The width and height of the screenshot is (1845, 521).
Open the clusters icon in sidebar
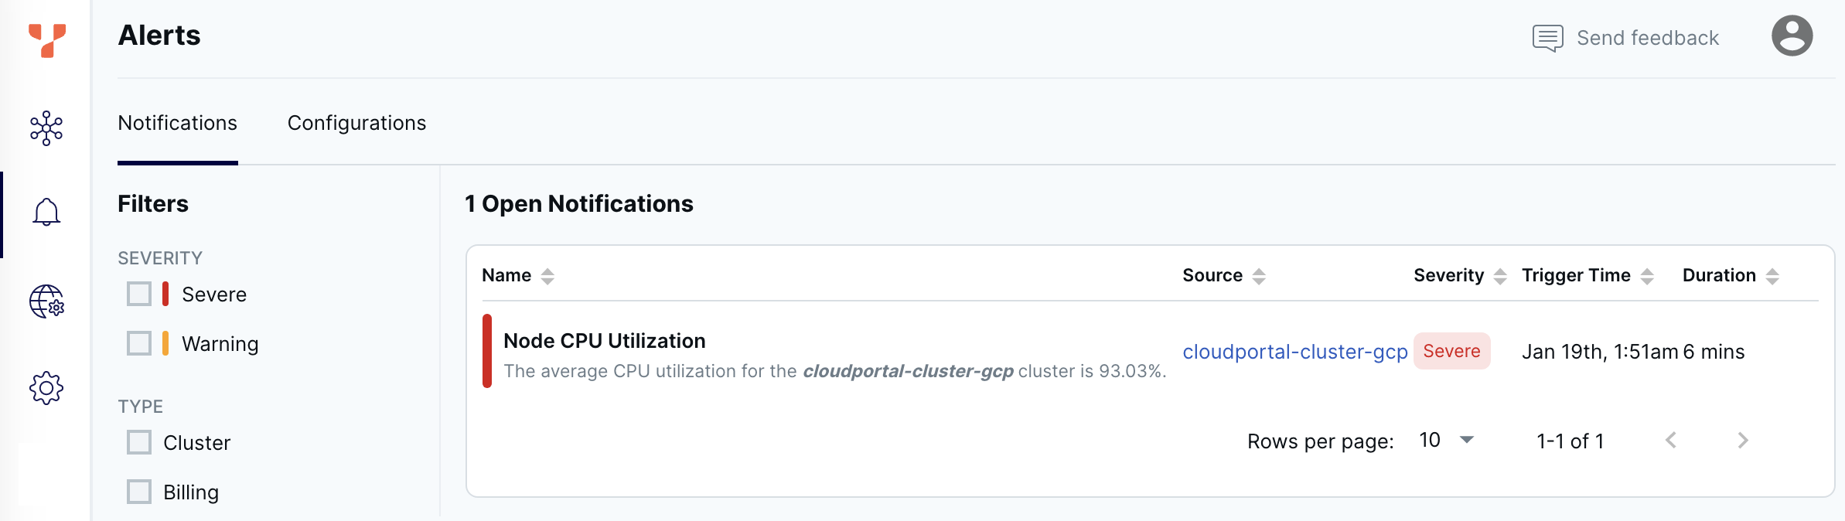(46, 128)
